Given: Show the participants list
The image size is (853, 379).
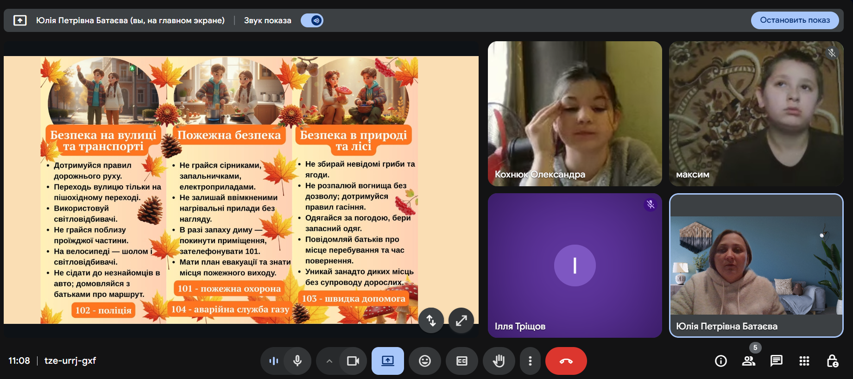Looking at the screenshot, I should 749,361.
